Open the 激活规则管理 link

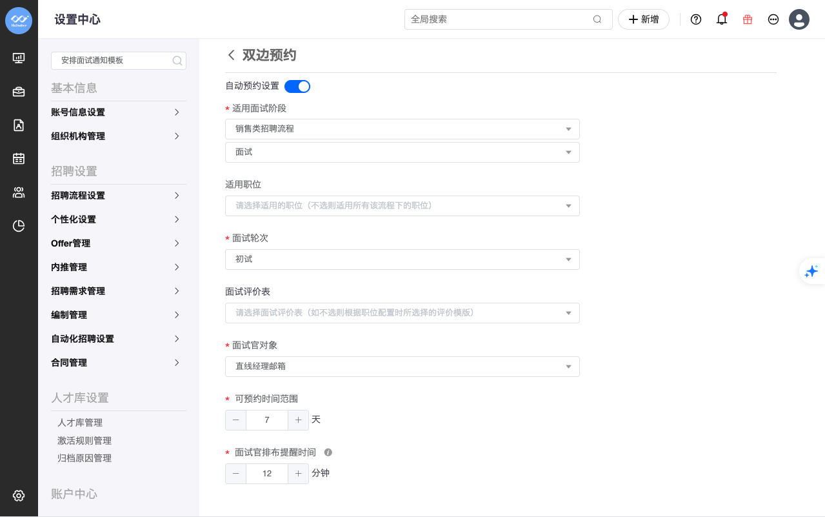(84, 441)
